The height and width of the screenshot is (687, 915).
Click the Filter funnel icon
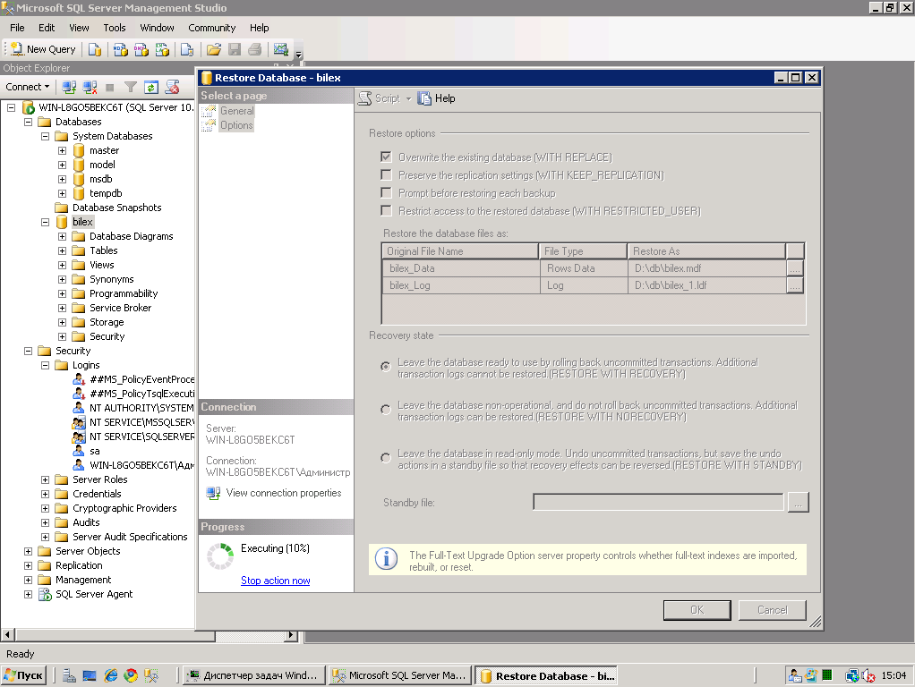coord(131,87)
